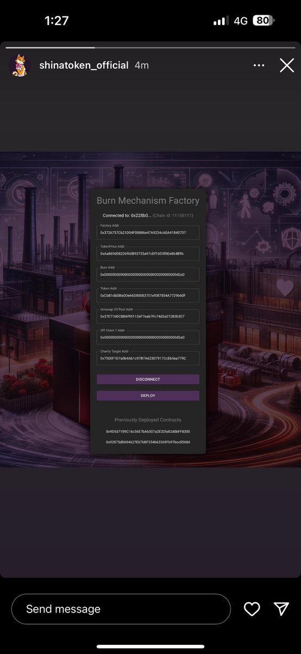This screenshot has height=654, width=301.
Task: Focus the Burn Addr input field
Action: coord(148,275)
